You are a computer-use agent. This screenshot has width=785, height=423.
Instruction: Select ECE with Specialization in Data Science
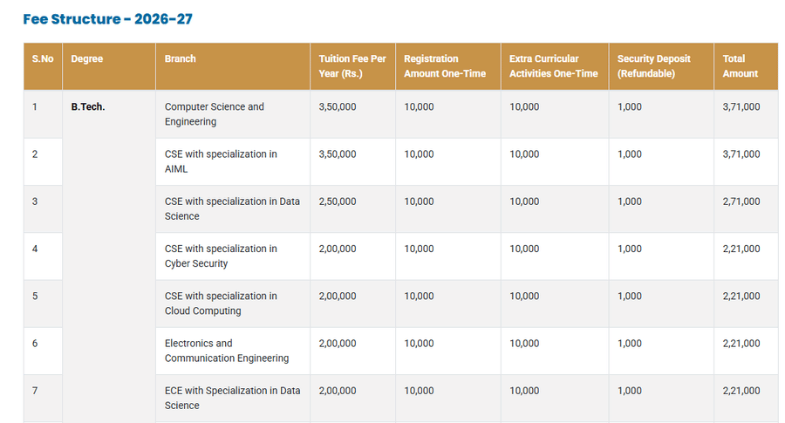point(232,398)
